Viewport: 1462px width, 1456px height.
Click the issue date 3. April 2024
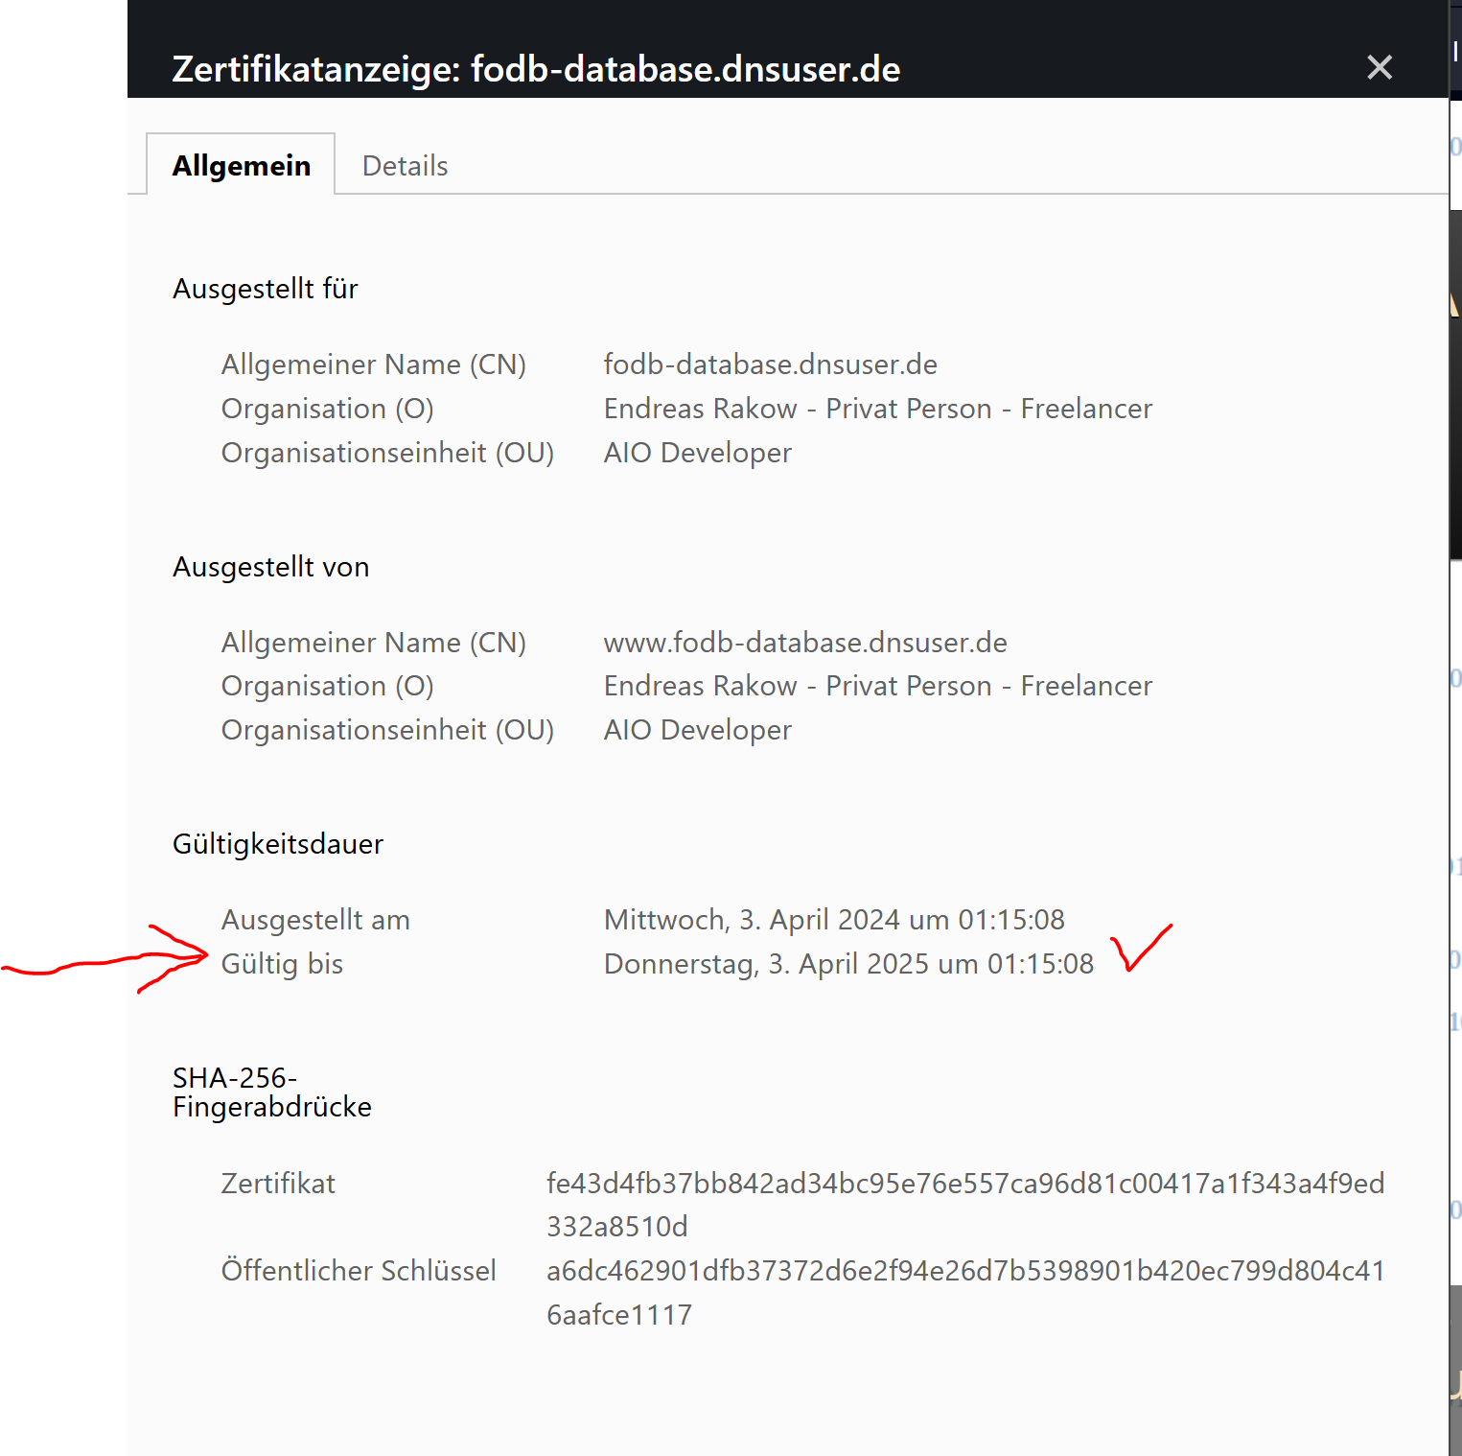[x=833, y=920]
